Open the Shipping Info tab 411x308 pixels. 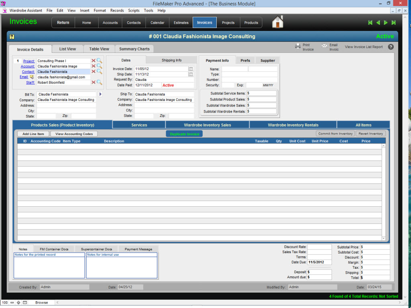coord(171,60)
